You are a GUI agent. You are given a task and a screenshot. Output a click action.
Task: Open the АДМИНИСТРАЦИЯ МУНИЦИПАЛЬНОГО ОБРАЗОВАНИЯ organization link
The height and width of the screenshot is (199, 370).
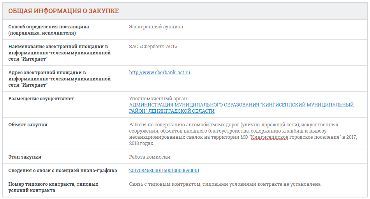[241, 105]
